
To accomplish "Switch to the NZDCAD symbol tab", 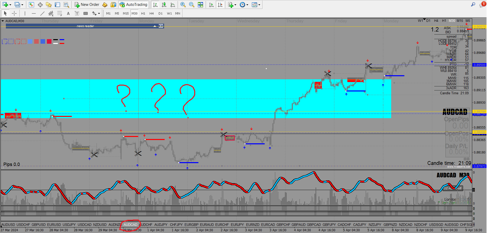I will pyautogui.click(x=406, y=225).
